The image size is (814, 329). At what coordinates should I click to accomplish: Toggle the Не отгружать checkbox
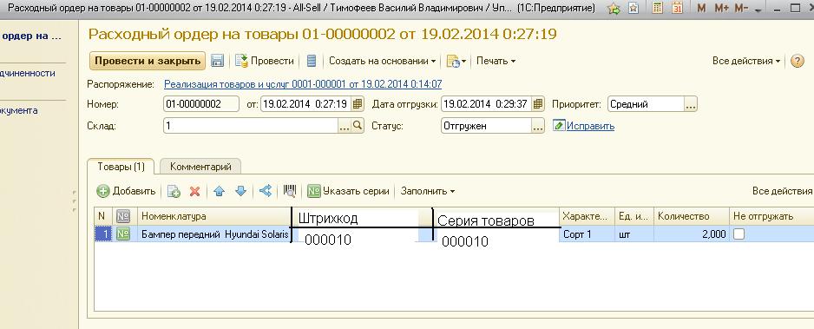click(x=739, y=234)
